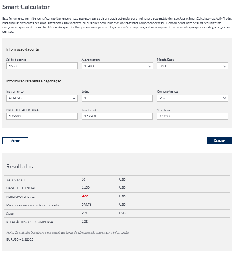Click the chevron arrow in Compra/Venda field
Viewport: 235px width, 254px height.
[x=224, y=98]
